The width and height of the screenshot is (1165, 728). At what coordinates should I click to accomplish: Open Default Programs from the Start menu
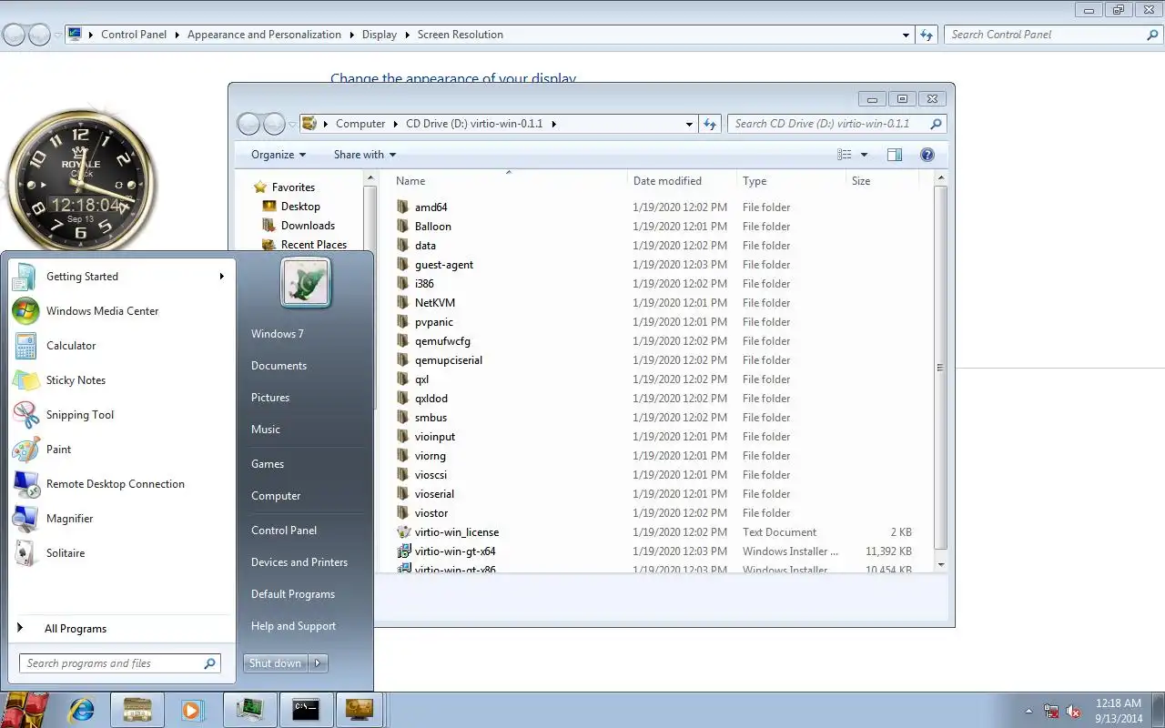[293, 594]
